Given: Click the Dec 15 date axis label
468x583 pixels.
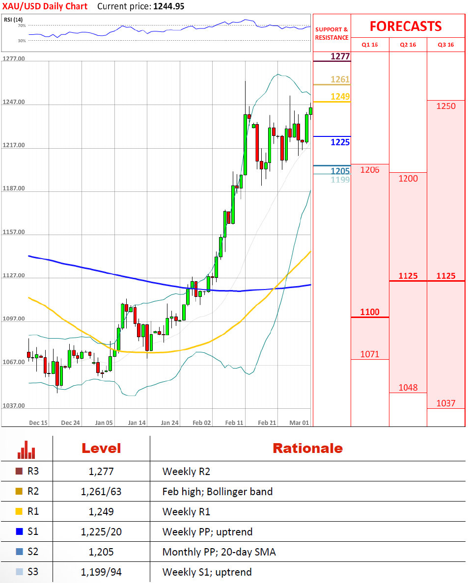Looking at the screenshot, I should pos(38,423).
